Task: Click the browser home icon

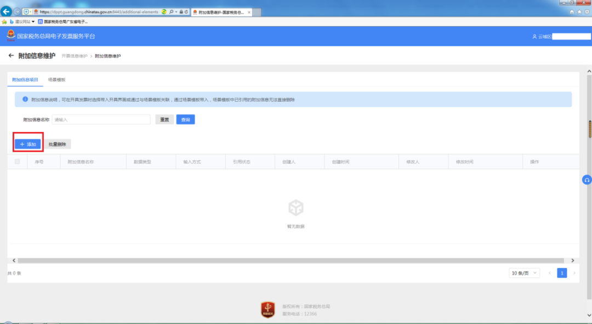Action: (x=572, y=12)
